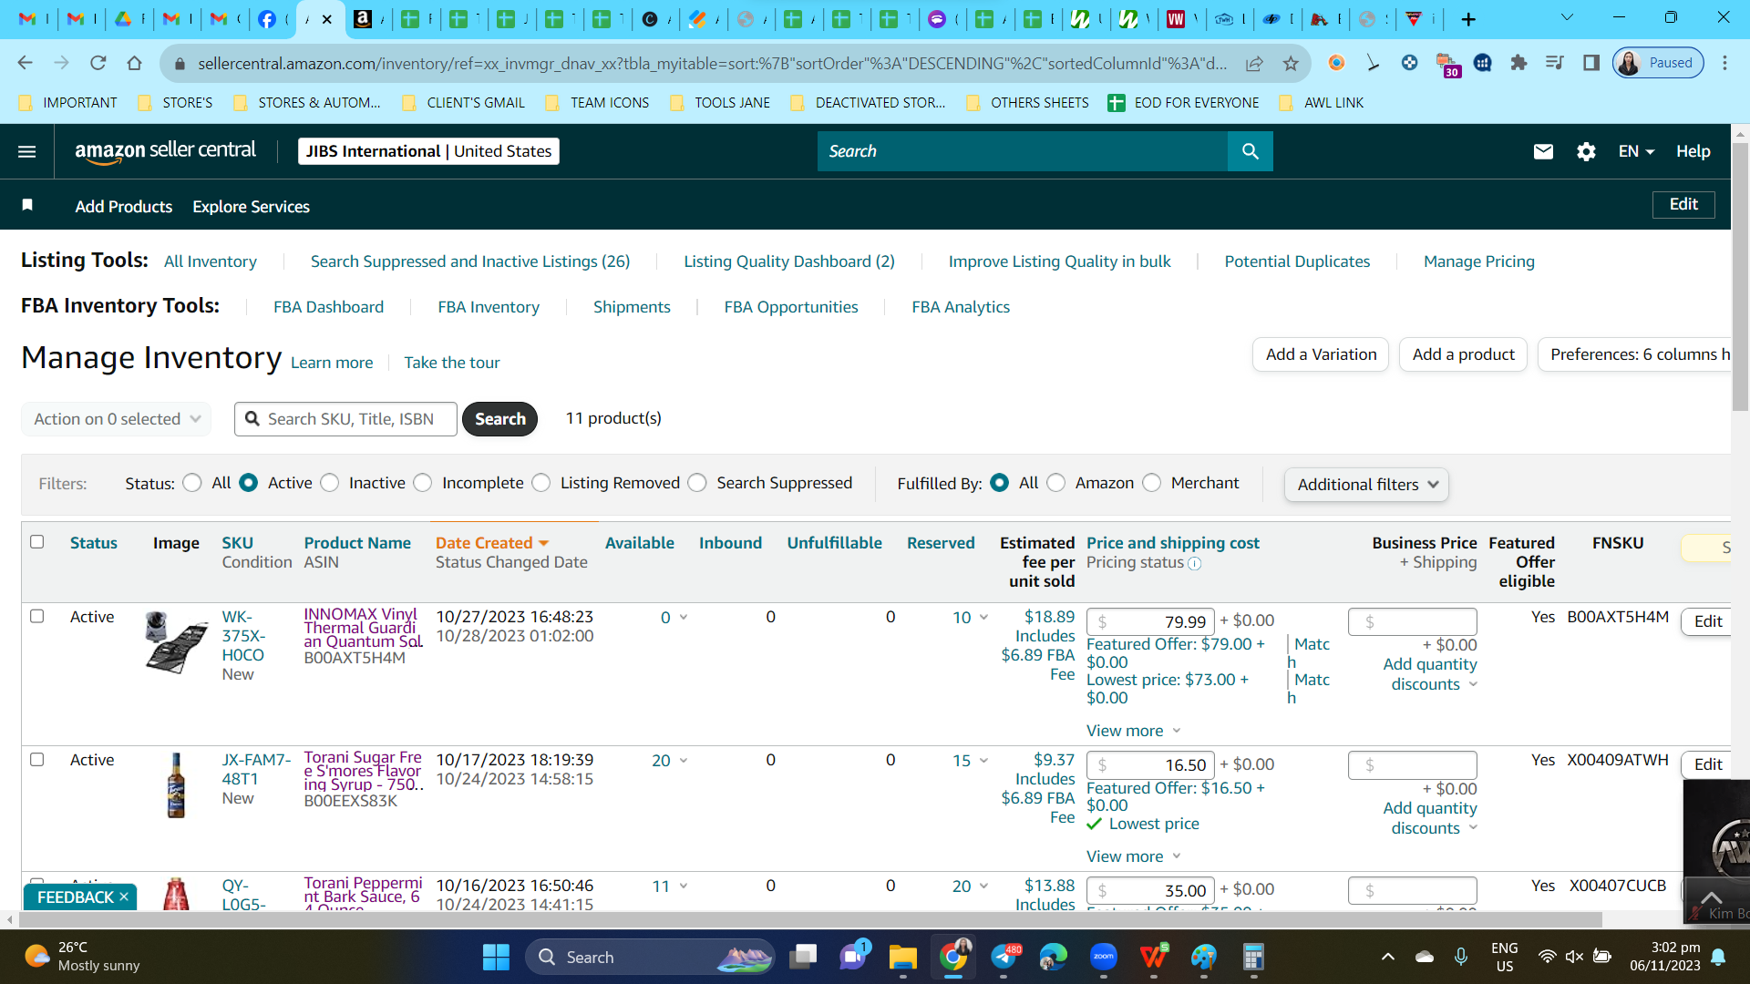Reload the page with the refresh icon
Screen dimensions: 1750x984
(98, 63)
